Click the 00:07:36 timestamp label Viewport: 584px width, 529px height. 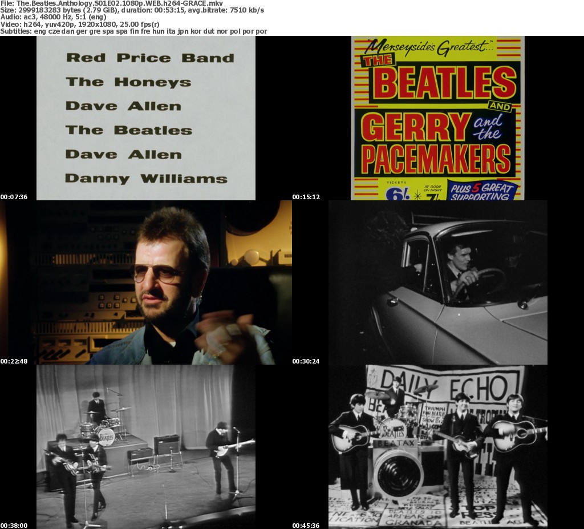[14, 197]
